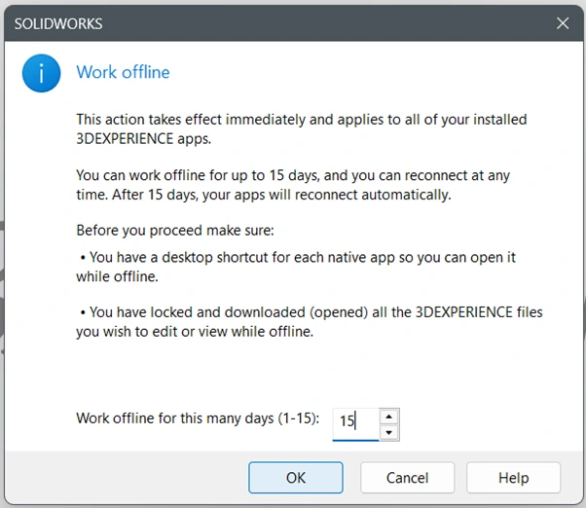The height and width of the screenshot is (508, 586).
Task: Focus the offline days number field
Action: 355,424
